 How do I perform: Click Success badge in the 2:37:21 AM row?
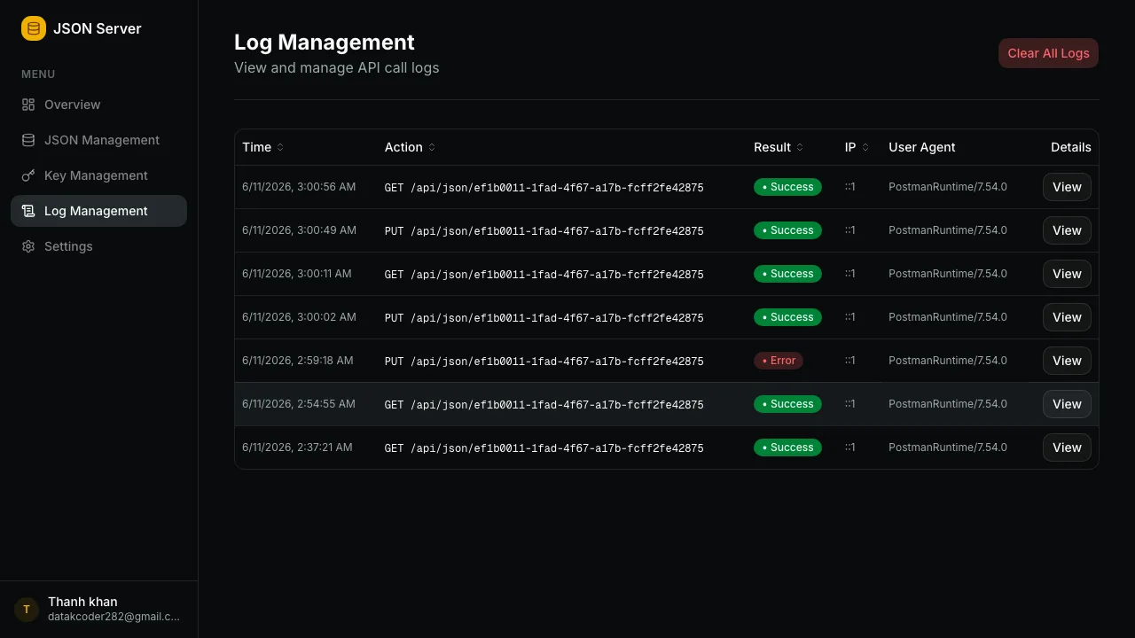point(787,447)
